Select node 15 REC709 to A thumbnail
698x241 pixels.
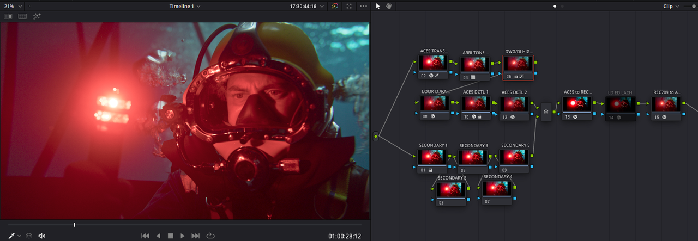(x=666, y=103)
